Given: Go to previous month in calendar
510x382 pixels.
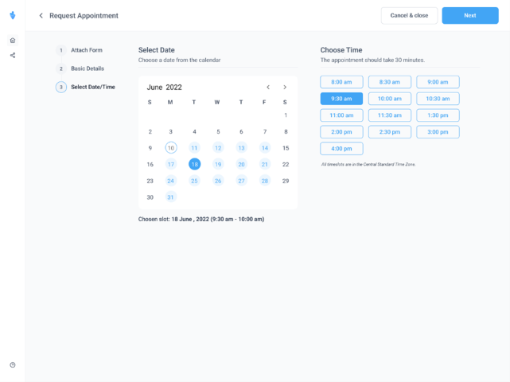Looking at the screenshot, I should [268, 87].
